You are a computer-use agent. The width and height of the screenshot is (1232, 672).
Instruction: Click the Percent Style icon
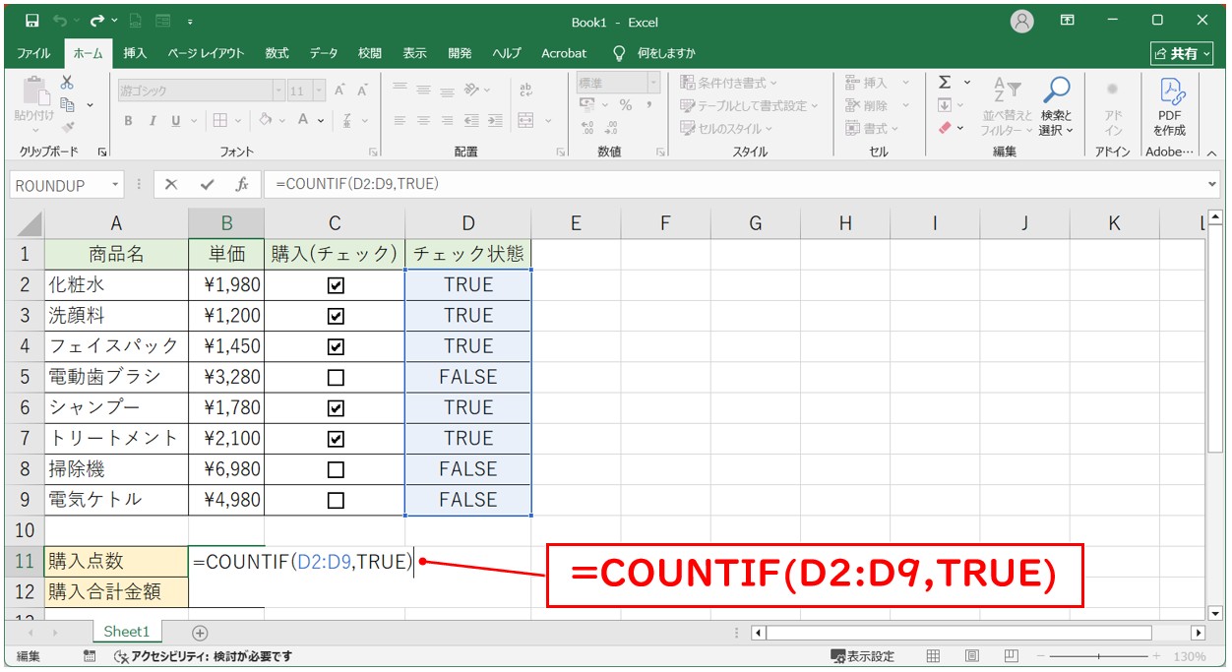click(625, 105)
